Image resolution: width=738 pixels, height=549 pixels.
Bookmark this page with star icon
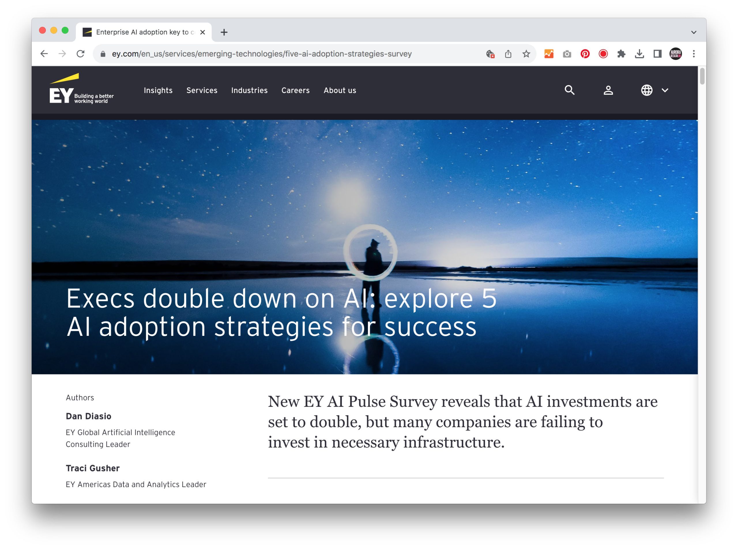pyautogui.click(x=526, y=54)
